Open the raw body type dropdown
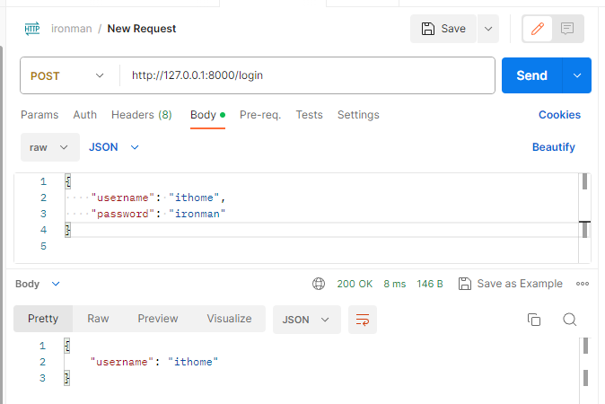This screenshot has height=404, width=605. coord(49,147)
